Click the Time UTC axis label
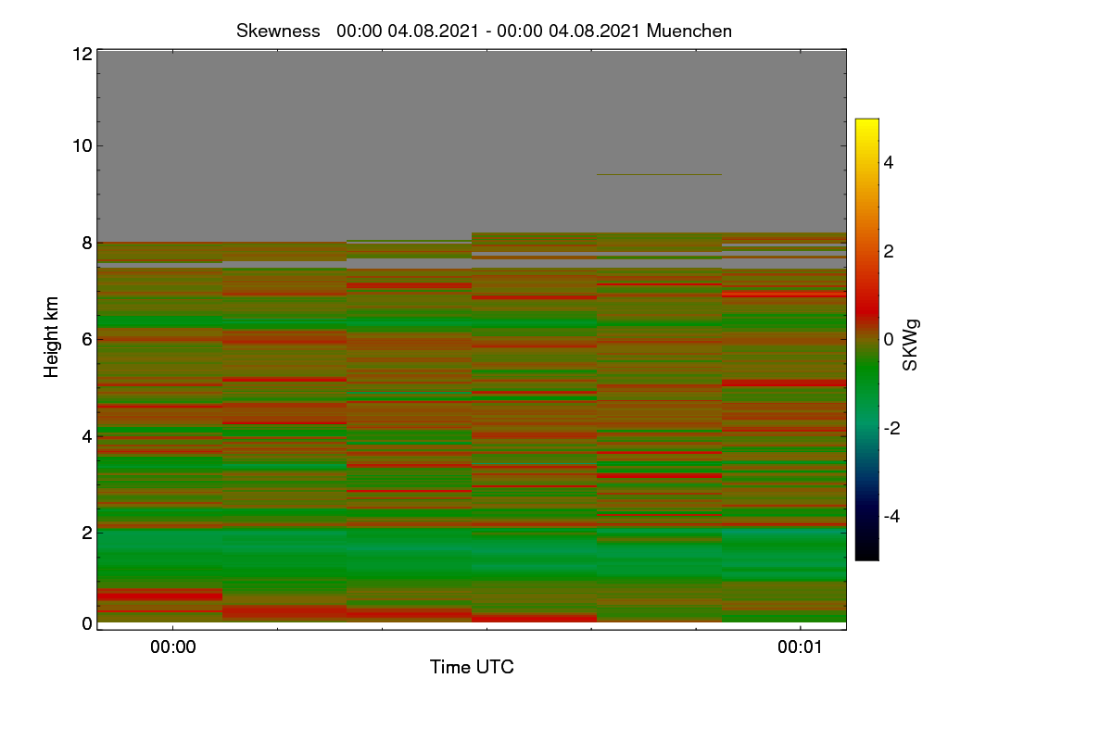Viewport: 1112px width, 741px height. pos(472,667)
